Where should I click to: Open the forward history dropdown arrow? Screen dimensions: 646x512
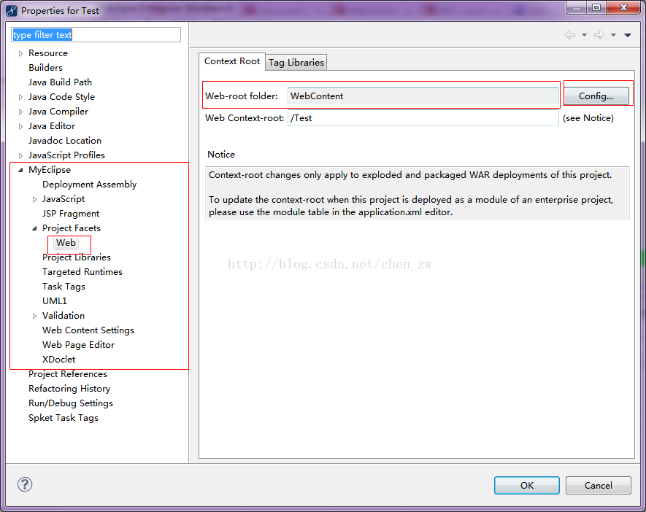pos(613,35)
